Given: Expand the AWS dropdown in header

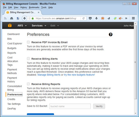Looking at the screenshot, I should tap(22, 25).
